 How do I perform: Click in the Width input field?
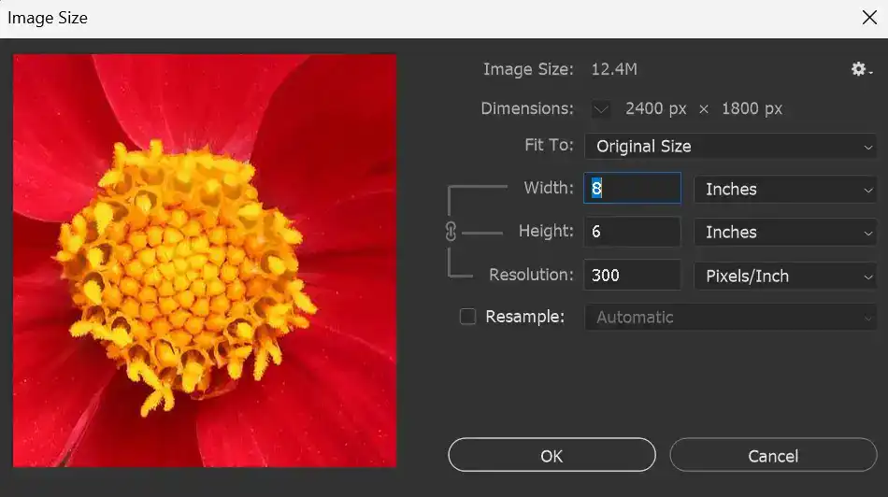tap(632, 188)
